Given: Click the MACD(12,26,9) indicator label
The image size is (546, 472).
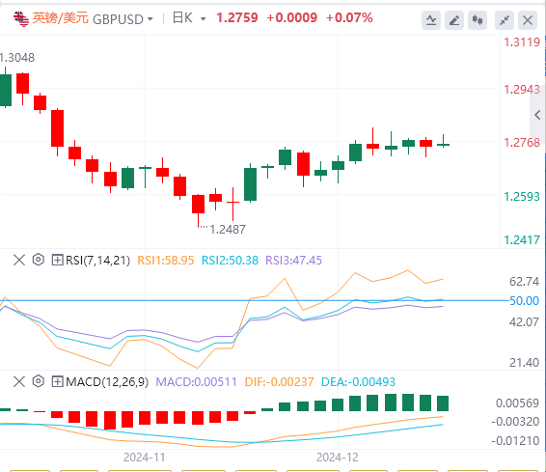Looking at the screenshot, I should click(107, 382).
